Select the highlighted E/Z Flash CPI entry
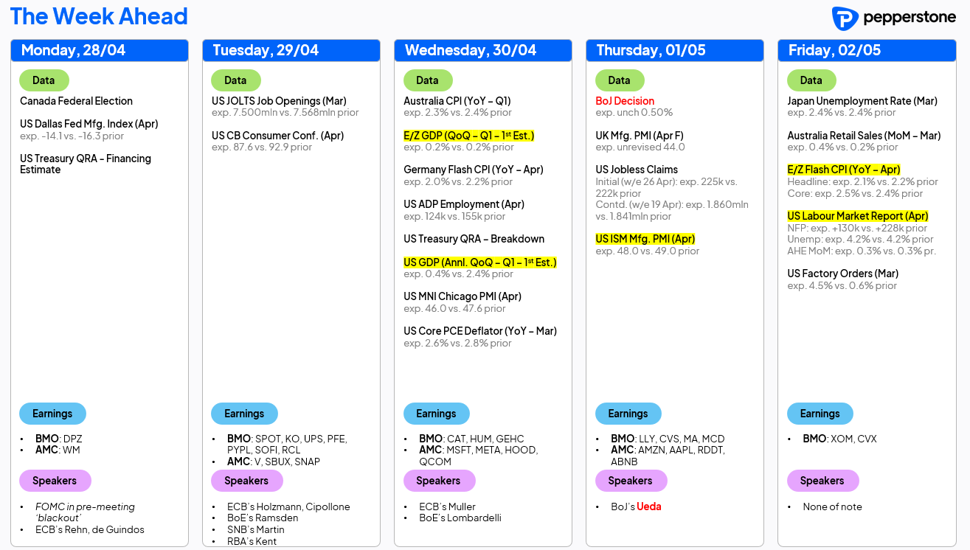 843,170
